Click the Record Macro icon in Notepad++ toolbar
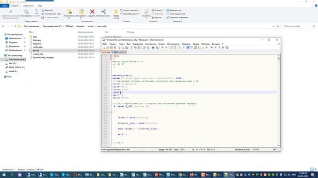Screen dimensions: 318x178 (212, 47)
